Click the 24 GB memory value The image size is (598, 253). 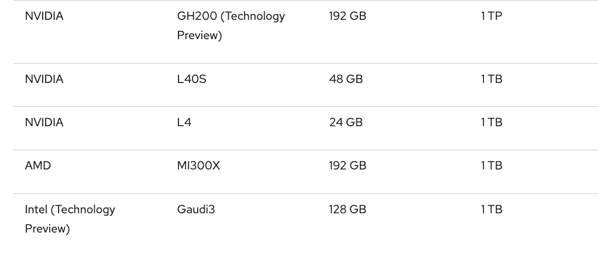click(x=346, y=123)
